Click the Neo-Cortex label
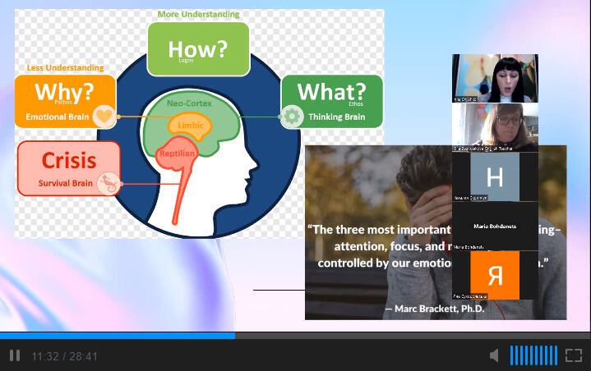This screenshot has width=591, height=371. coord(189,103)
